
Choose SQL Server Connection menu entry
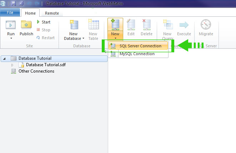pyautogui.click(x=138, y=46)
